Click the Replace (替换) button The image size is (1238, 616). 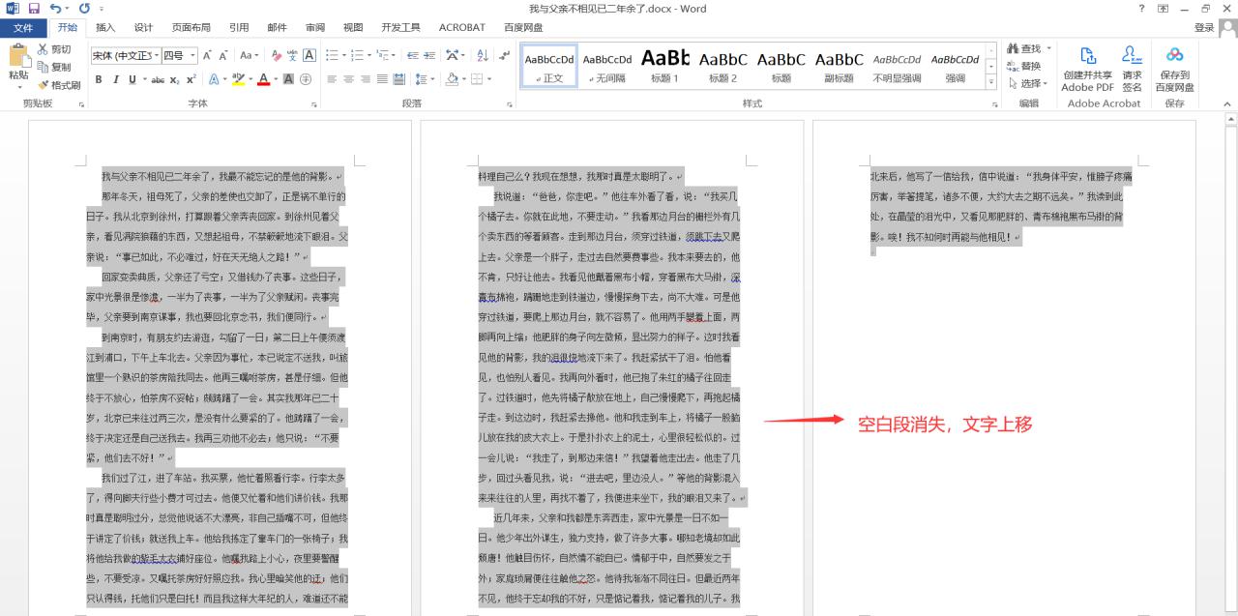(1024, 66)
